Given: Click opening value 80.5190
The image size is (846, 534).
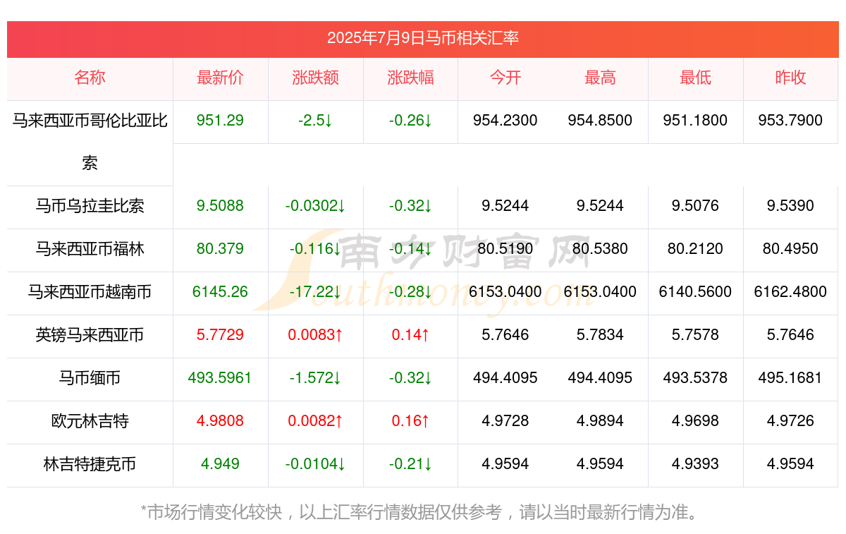Looking at the screenshot, I should tap(505, 249).
